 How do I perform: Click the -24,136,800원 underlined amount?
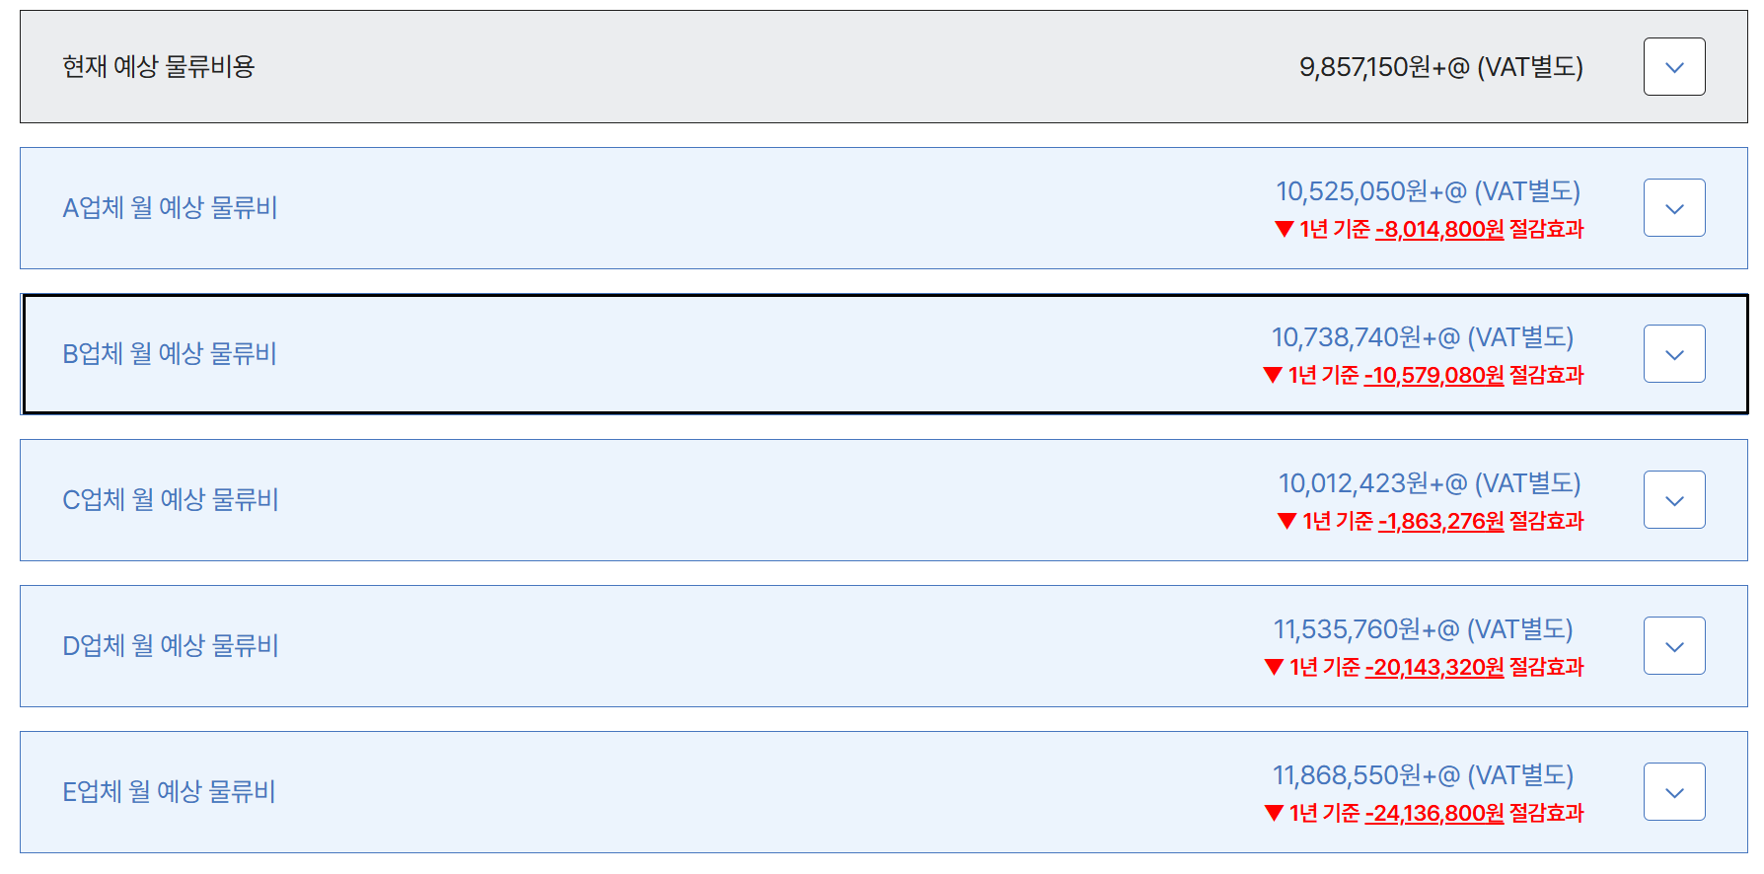tap(1434, 814)
